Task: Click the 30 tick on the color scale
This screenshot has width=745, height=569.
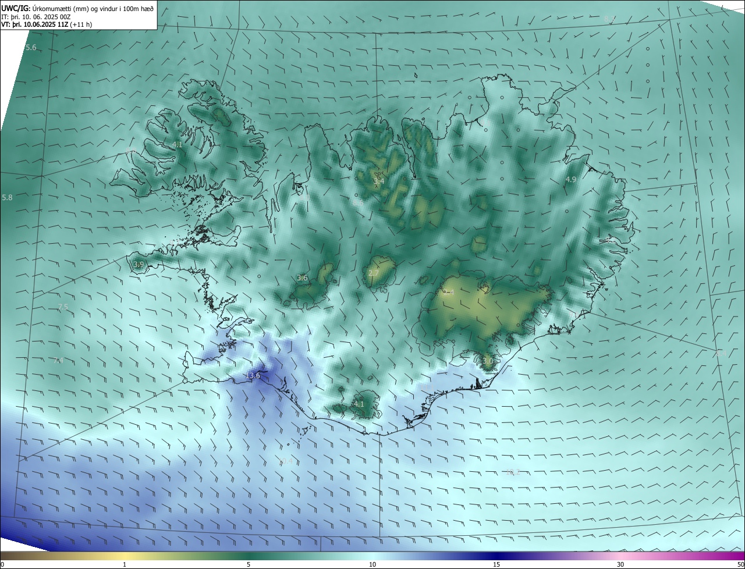Action: 620,564
